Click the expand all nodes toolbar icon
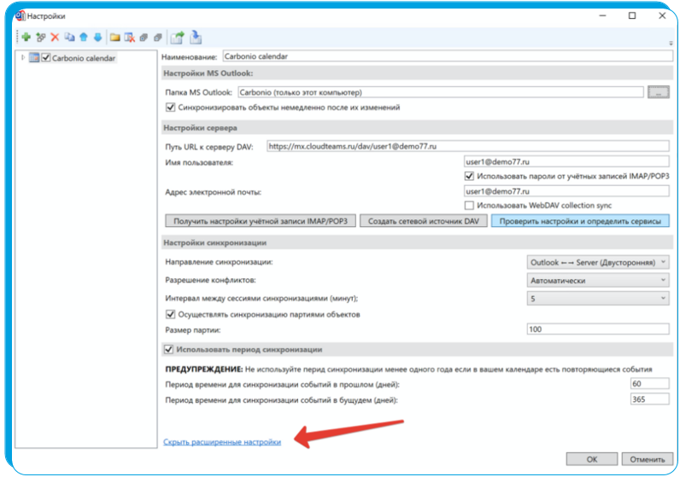 coord(144,38)
